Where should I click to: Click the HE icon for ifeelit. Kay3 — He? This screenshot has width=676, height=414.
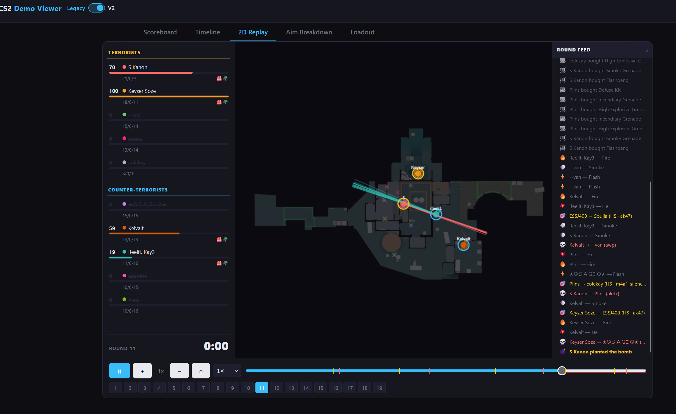[563, 206]
